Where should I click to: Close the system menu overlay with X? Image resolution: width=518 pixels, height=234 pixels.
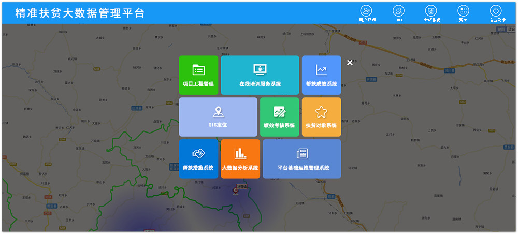pyautogui.click(x=350, y=63)
